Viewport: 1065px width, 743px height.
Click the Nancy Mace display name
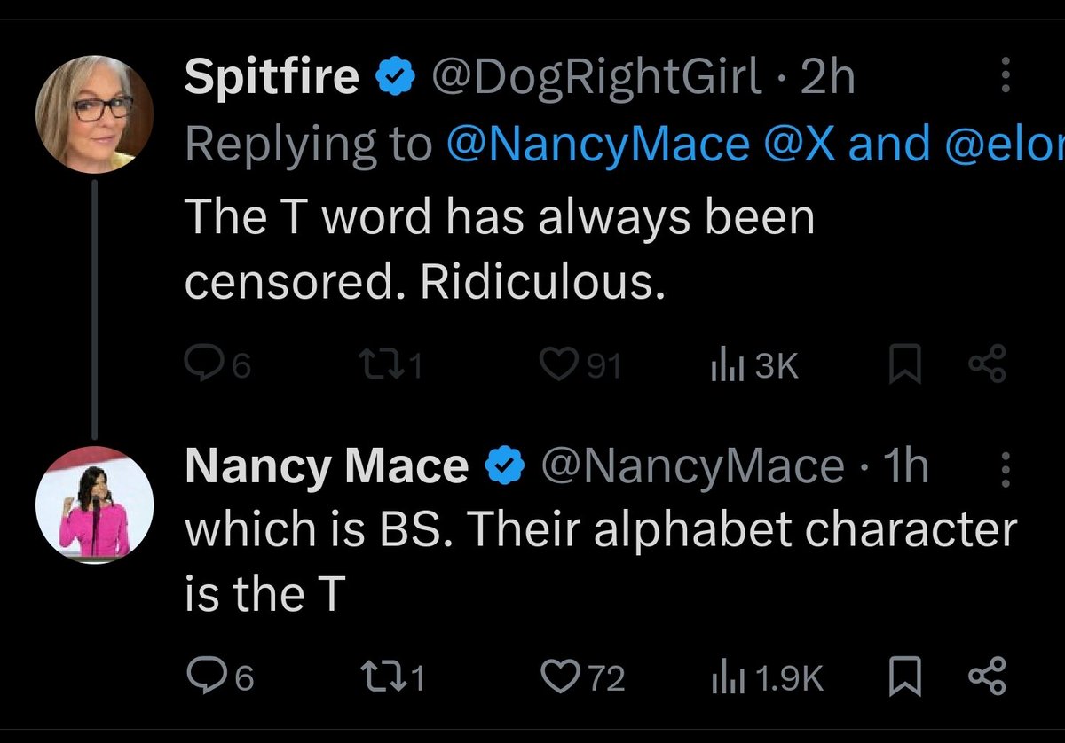(327, 467)
